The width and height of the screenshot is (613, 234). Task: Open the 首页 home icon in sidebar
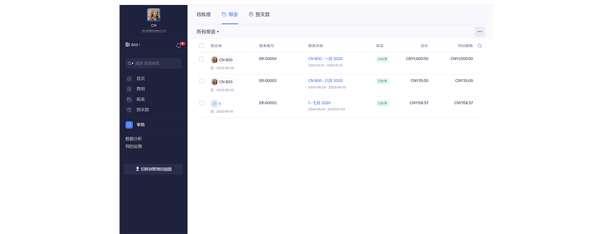129,79
